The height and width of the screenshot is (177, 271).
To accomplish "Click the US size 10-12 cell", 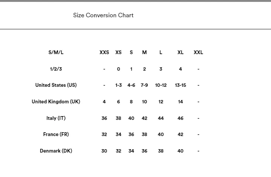I will click(161, 85).
